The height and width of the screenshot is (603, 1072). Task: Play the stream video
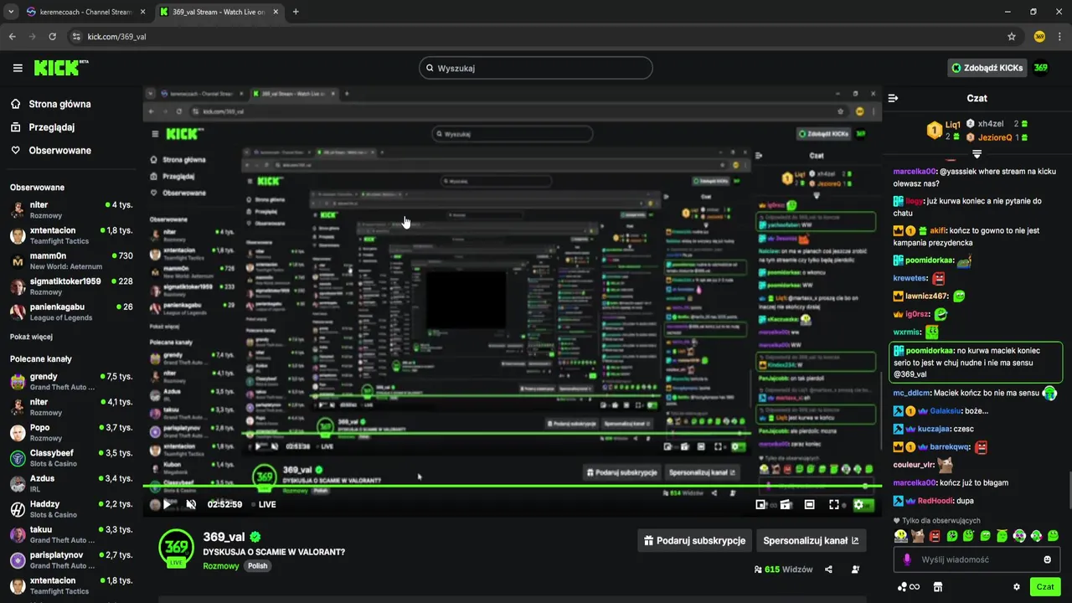pyautogui.click(x=167, y=504)
